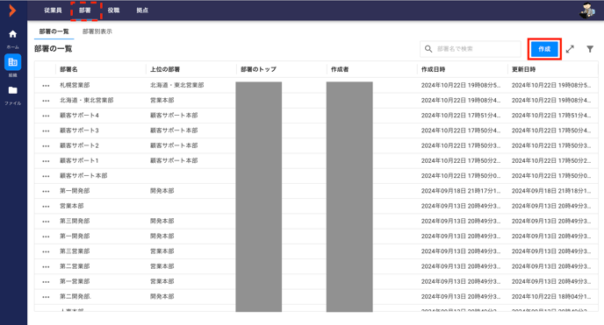Click 開発本部 parent cell of 第三開発部 row
The width and height of the screenshot is (604, 325).
tap(162, 222)
